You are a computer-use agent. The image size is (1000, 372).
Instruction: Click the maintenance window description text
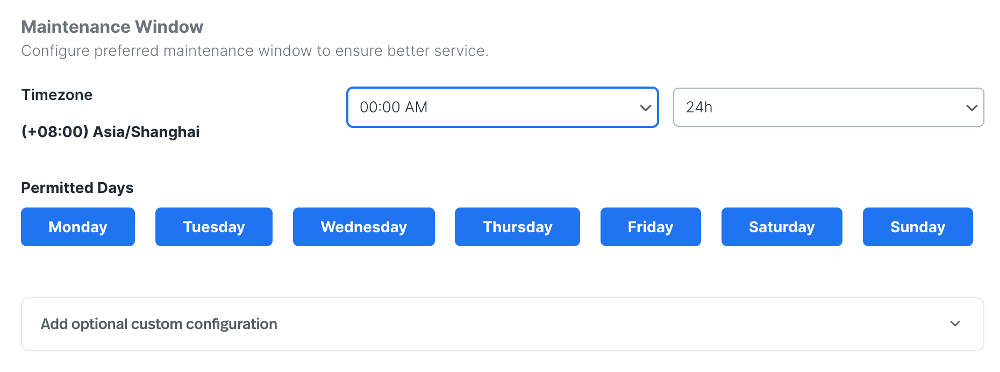255,51
